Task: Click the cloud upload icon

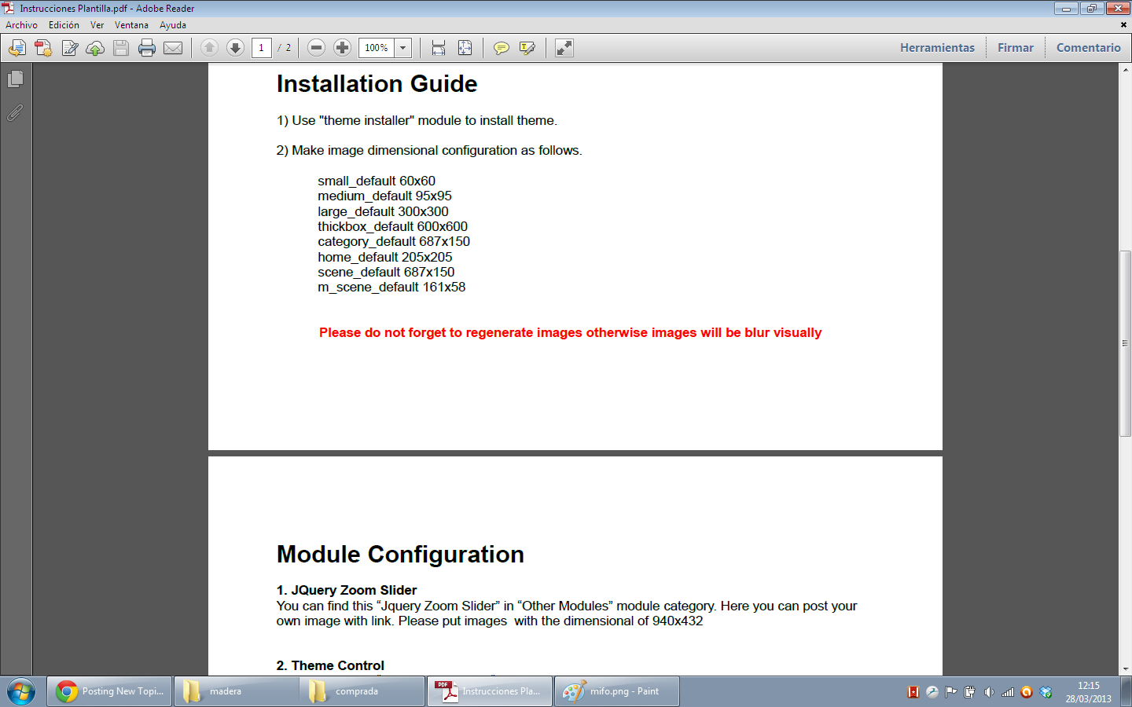Action: (95, 48)
